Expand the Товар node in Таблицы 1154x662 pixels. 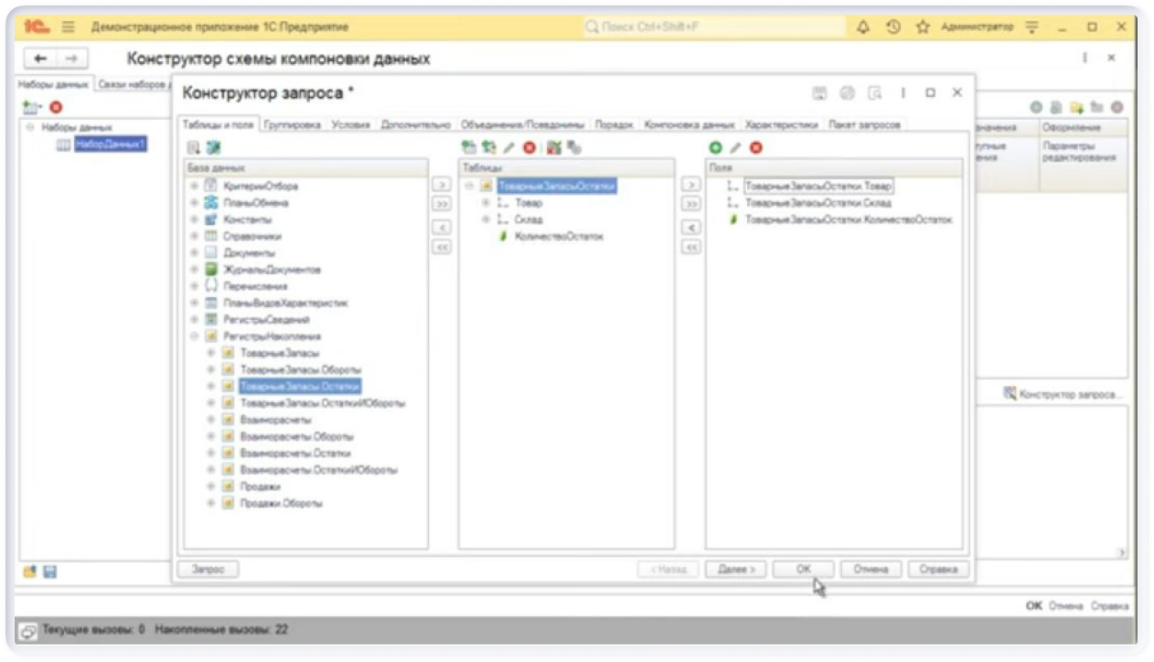point(486,203)
